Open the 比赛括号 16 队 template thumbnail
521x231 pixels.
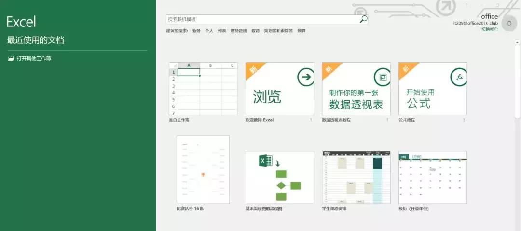(x=203, y=169)
